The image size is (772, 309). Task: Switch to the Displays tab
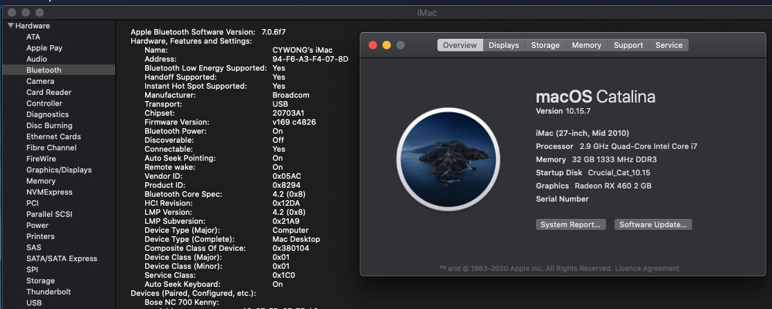[503, 45]
